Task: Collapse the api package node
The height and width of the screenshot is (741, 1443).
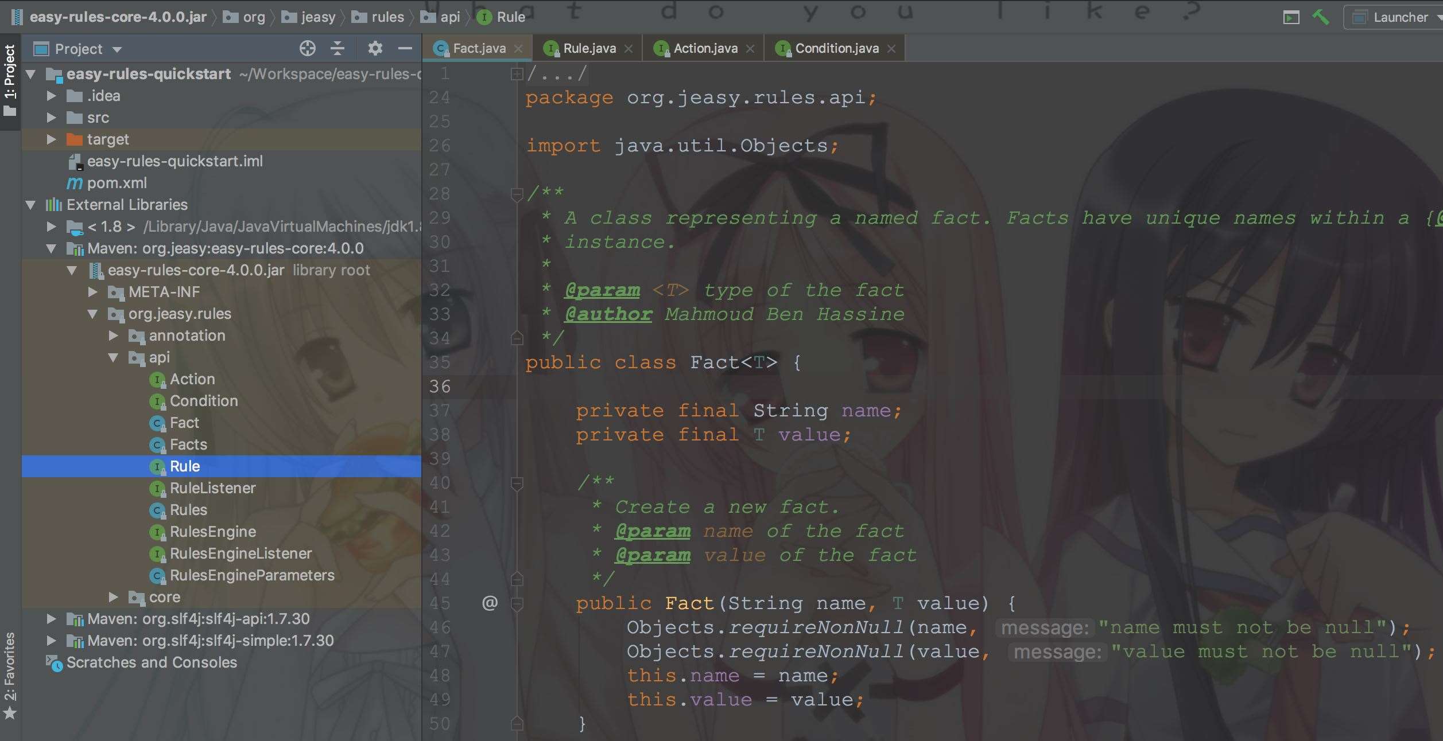Action: [113, 357]
